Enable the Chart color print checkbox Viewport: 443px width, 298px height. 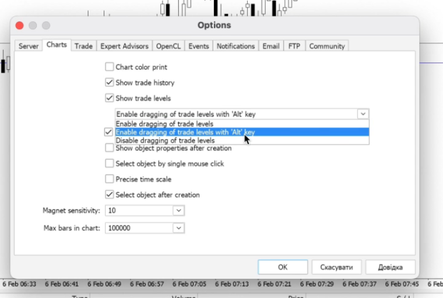click(x=110, y=67)
